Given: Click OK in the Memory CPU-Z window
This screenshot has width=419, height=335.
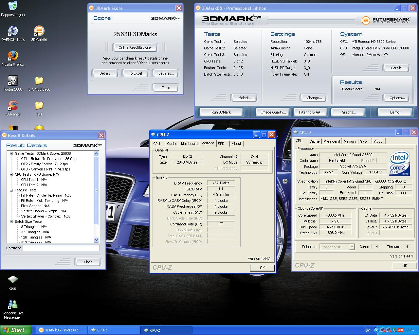Looking at the screenshot, I should click(x=262, y=268).
